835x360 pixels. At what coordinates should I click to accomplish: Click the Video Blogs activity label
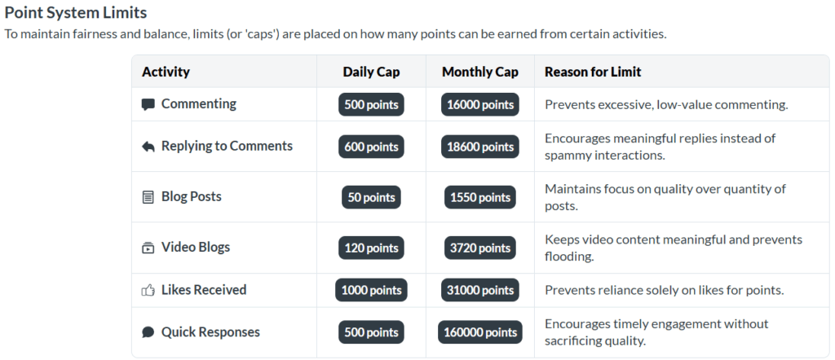[x=196, y=248]
